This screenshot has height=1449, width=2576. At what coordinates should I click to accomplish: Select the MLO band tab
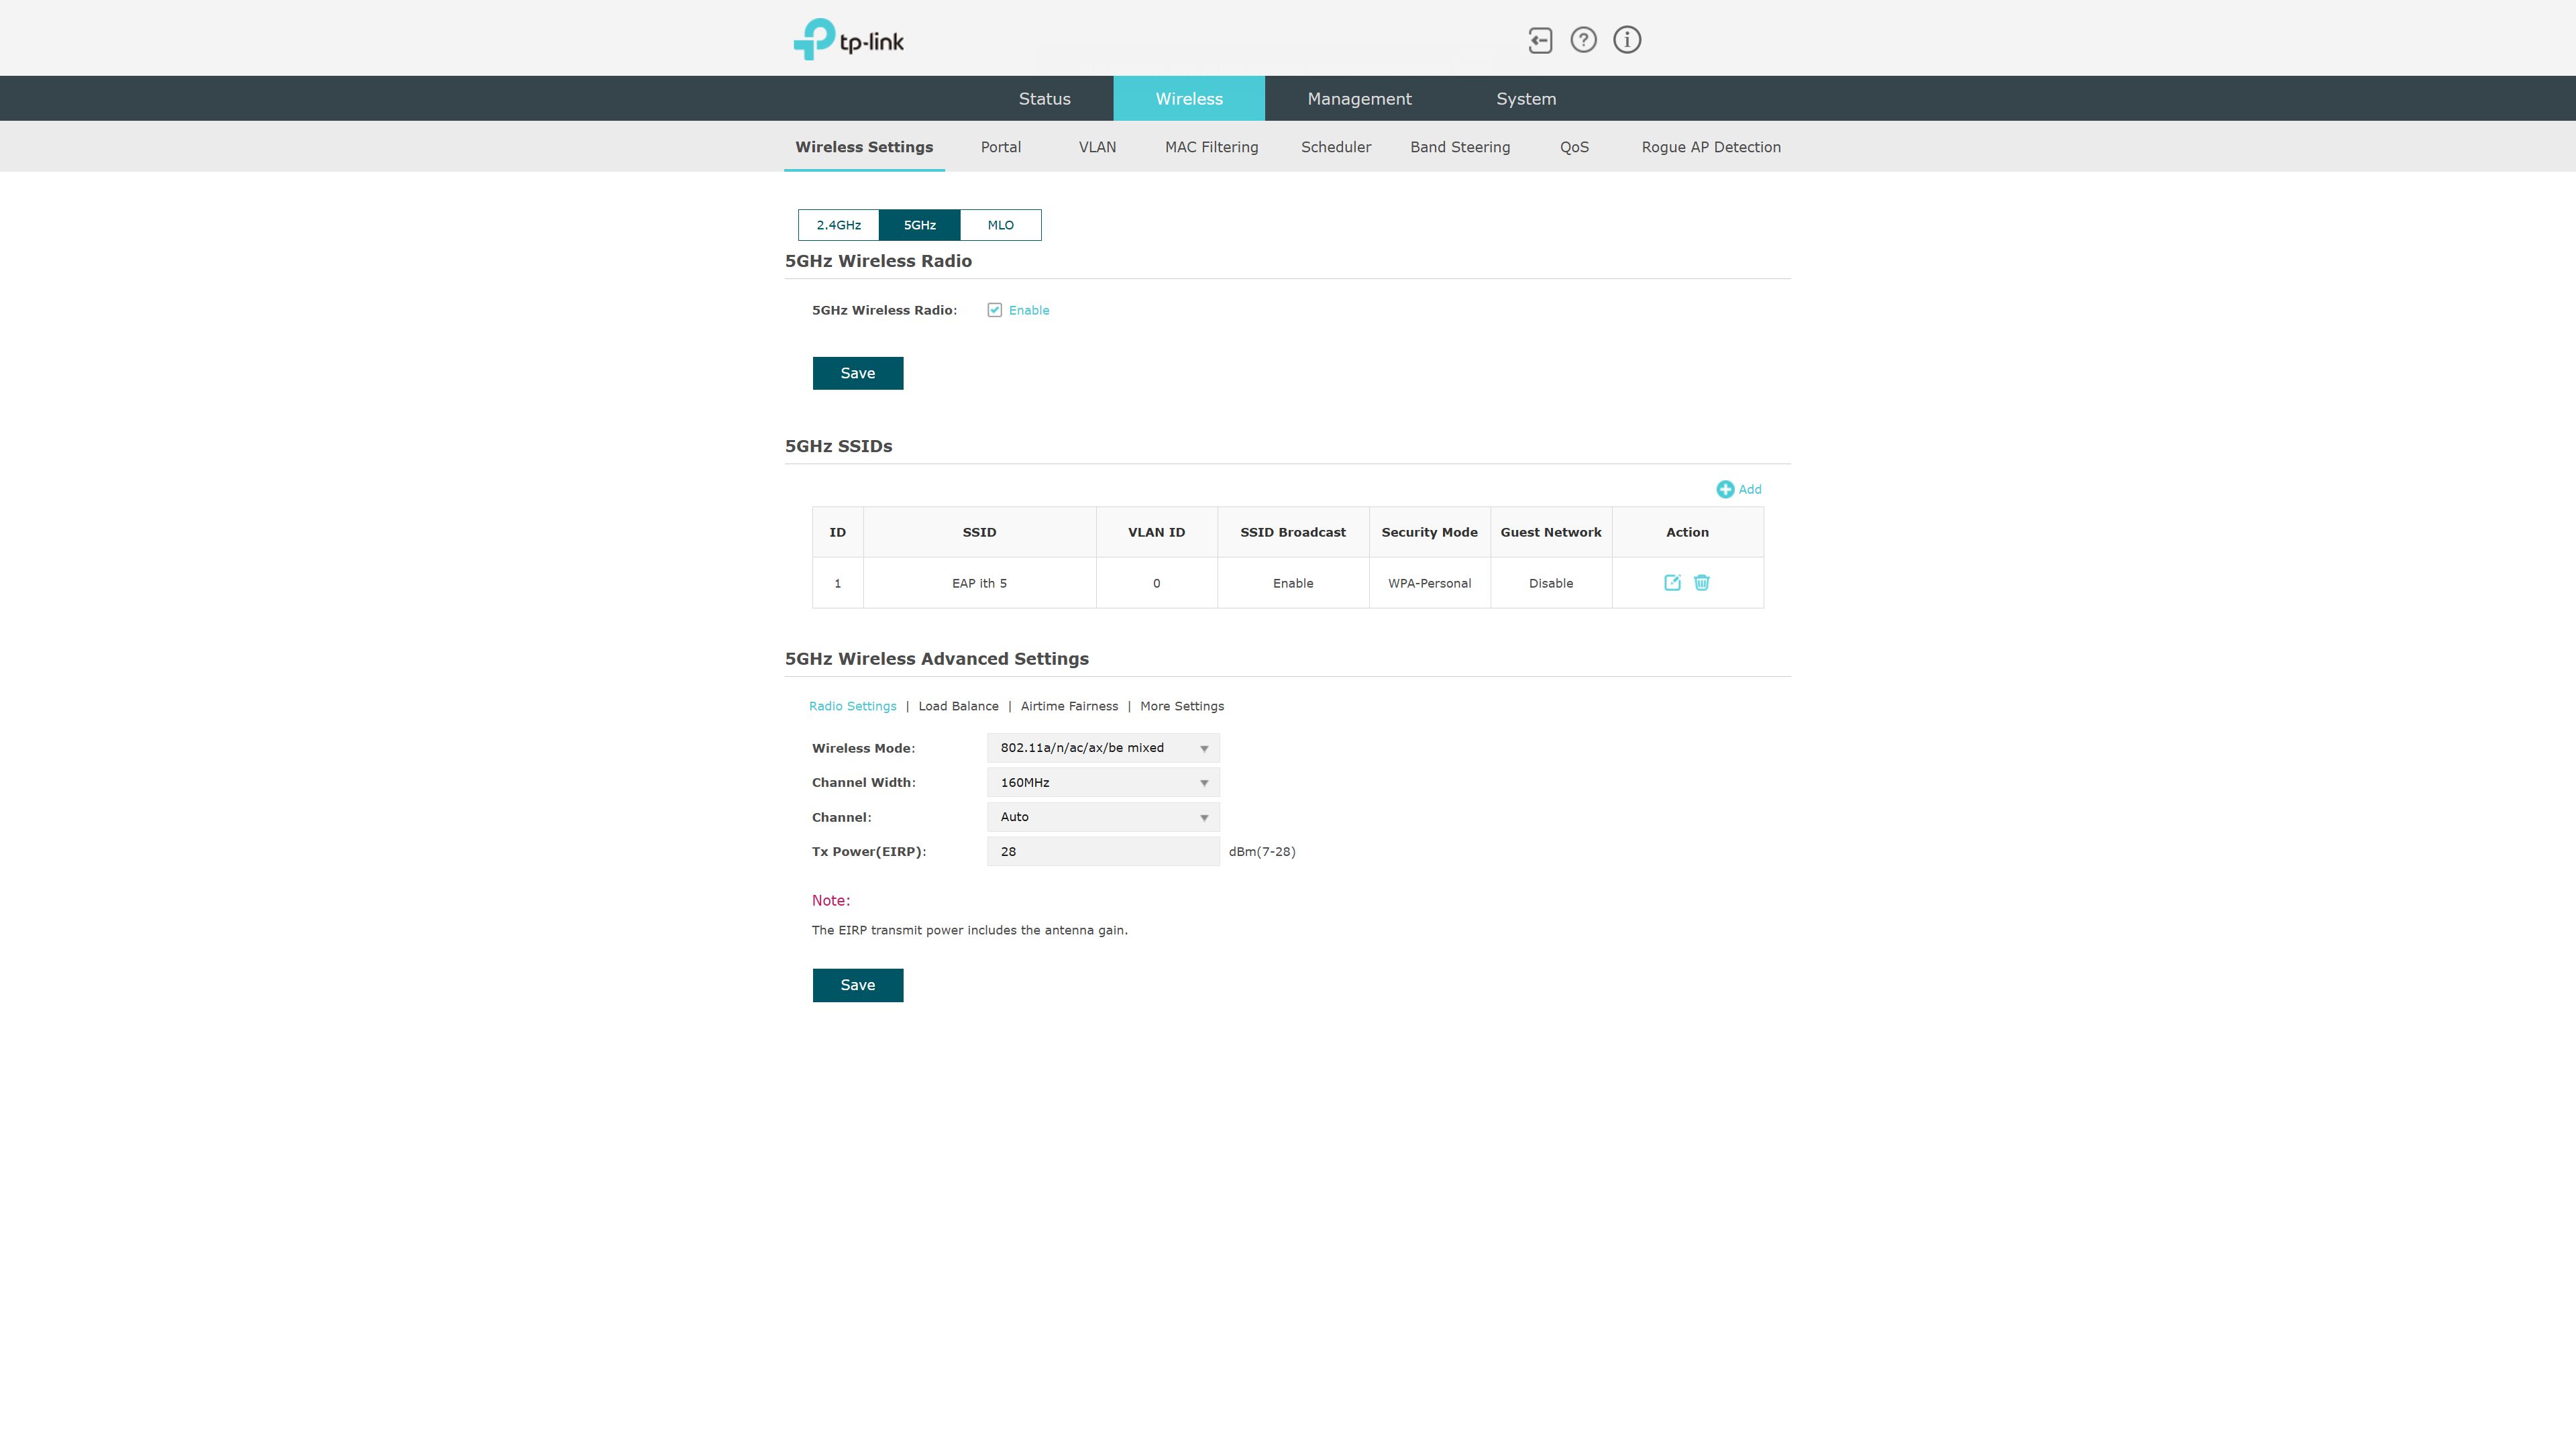point(1000,225)
